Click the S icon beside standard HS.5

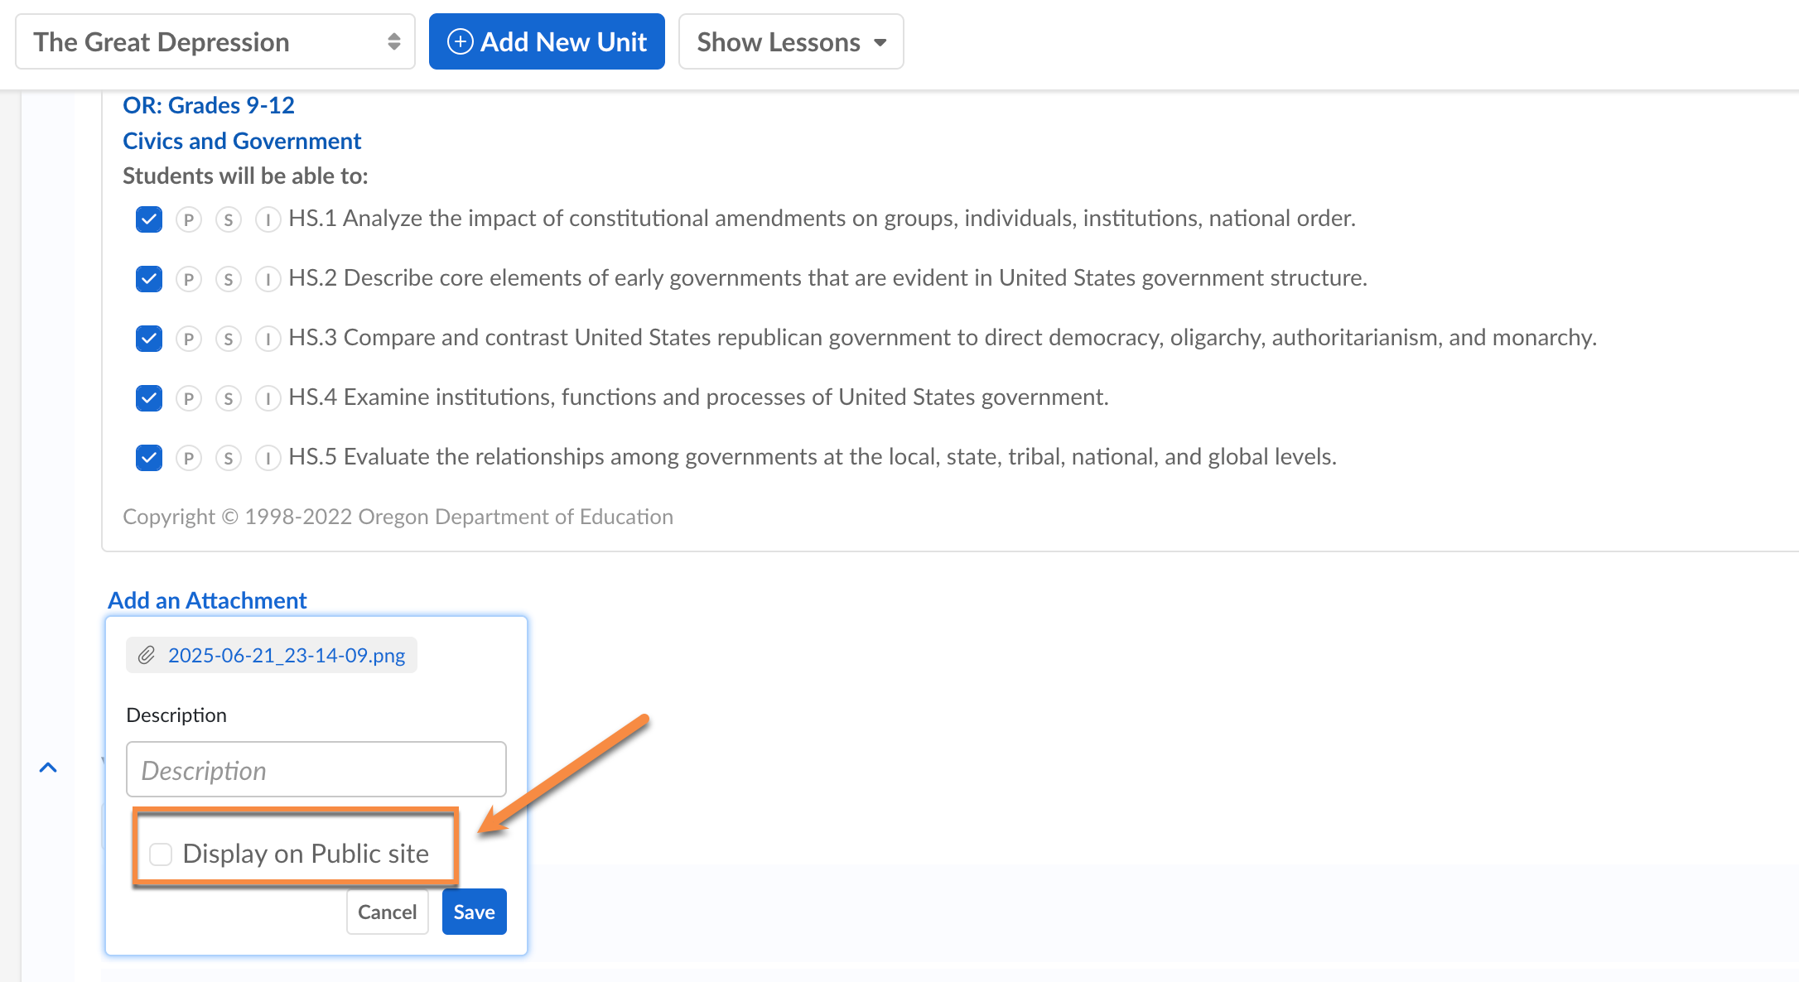(229, 458)
